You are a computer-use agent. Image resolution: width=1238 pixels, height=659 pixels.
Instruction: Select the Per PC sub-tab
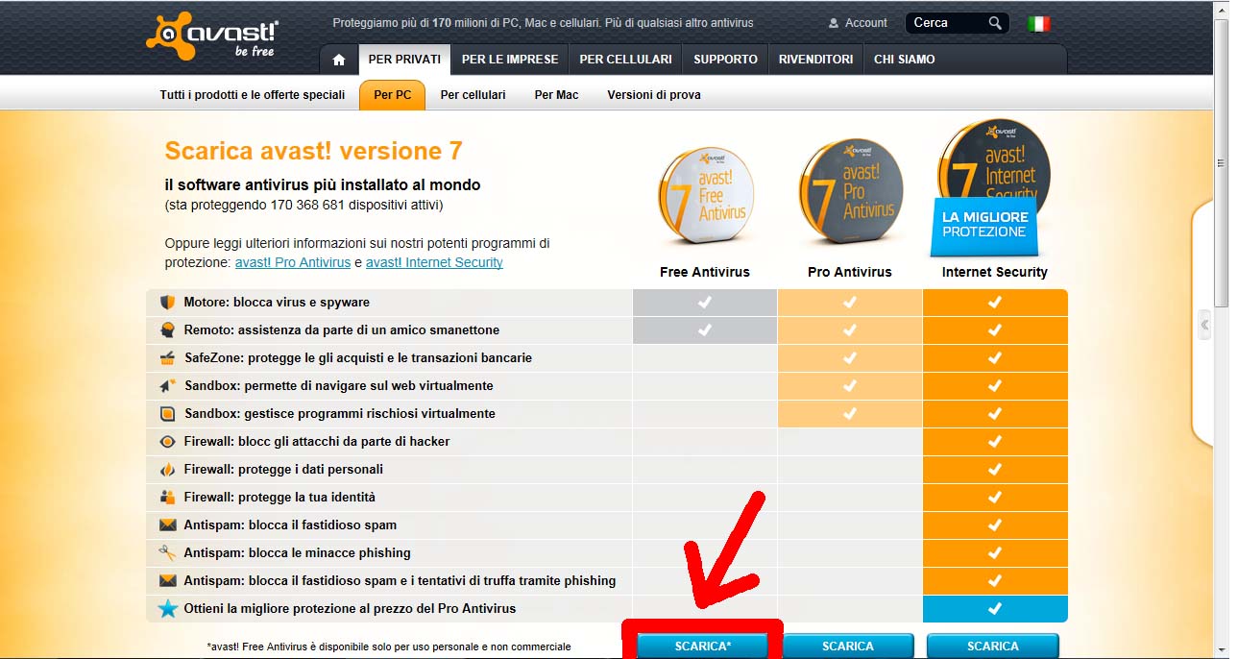[392, 95]
